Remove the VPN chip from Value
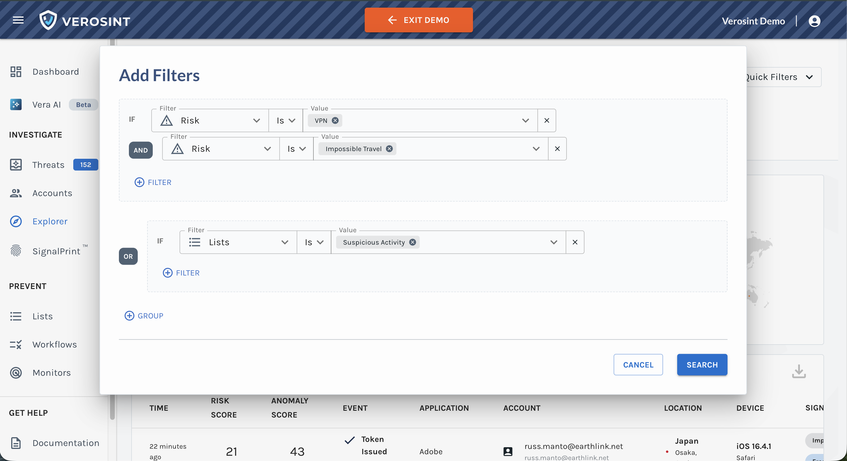The height and width of the screenshot is (461, 847). click(335, 121)
